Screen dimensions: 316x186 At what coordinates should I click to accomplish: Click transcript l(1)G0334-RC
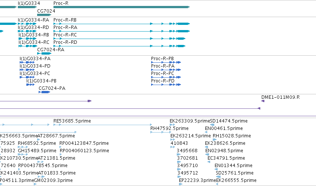[28, 46]
